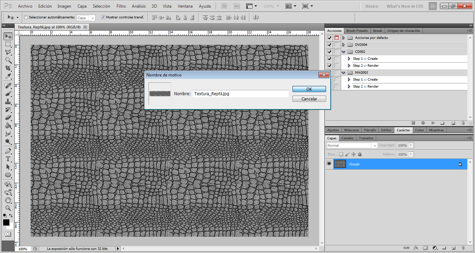Select the Ellipse shape tool
Viewport: 475px width, 253px height.
click(x=8, y=175)
